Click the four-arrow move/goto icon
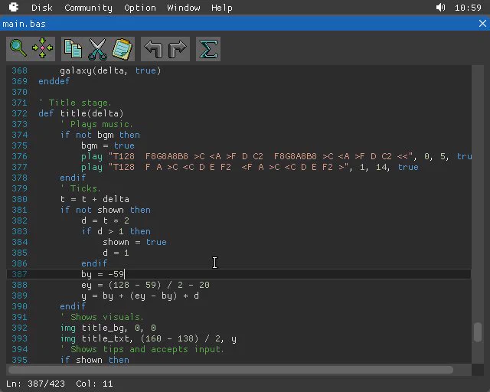This screenshot has height=392, width=490. pos(43,48)
